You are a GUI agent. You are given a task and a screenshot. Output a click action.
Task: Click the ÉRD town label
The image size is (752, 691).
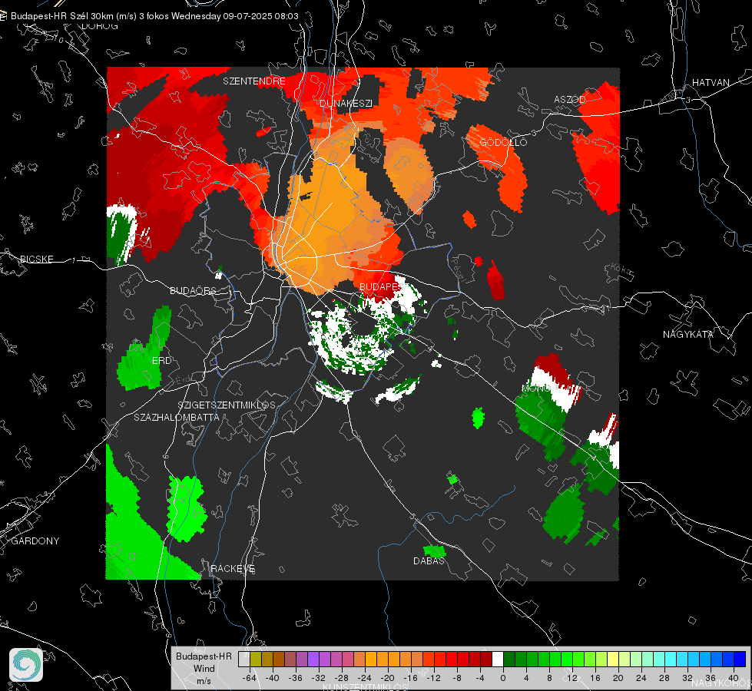161,361
